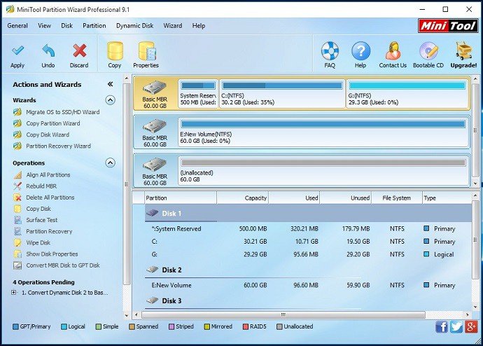Open the Wizard menu
The image size is (483, 346).
[x=172, y=26]
